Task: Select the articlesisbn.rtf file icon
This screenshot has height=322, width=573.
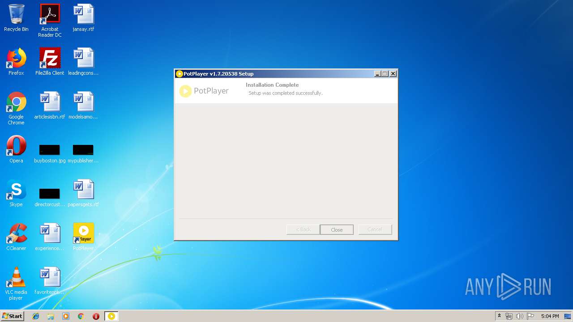Action: (50, 106)
